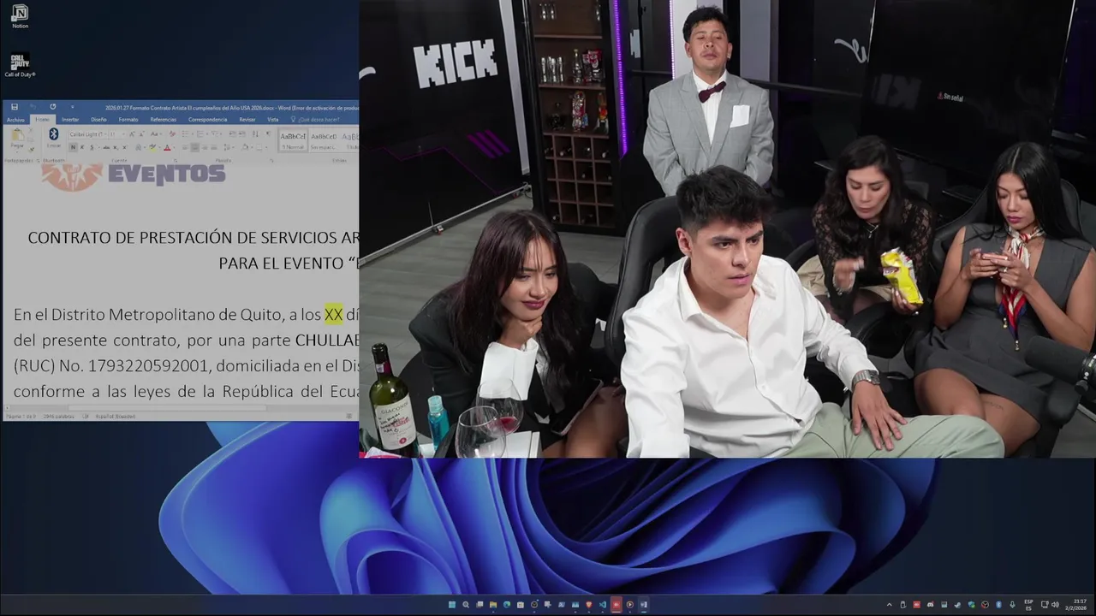Screen dimensions: 1096x616
Task: Click the Multilevel list icon
Action: pyautogui.click(x=216, y=134)
